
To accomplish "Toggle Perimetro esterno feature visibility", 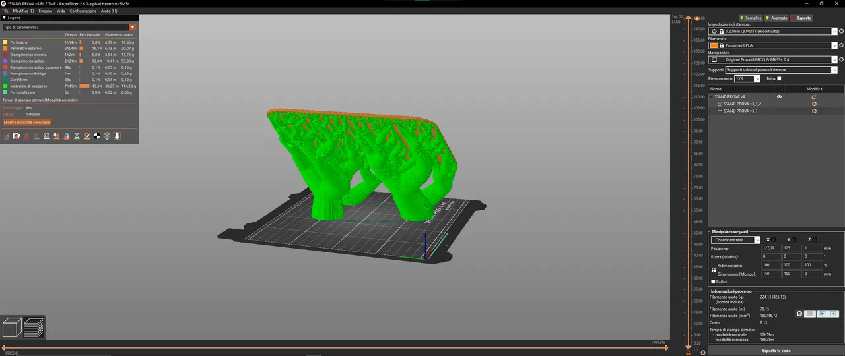I will click(5, 48).
